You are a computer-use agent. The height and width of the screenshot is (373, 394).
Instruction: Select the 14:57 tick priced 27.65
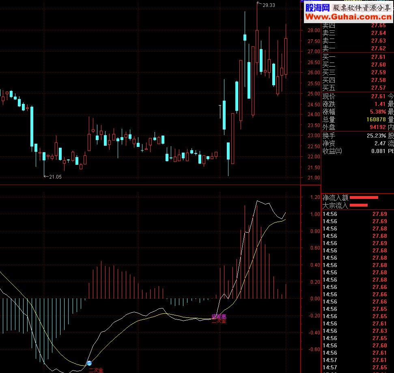(358, 367)
